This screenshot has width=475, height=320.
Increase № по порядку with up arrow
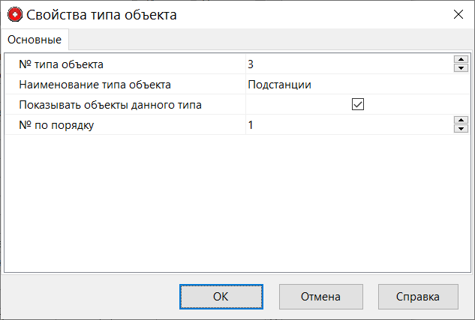pos(461,121)
